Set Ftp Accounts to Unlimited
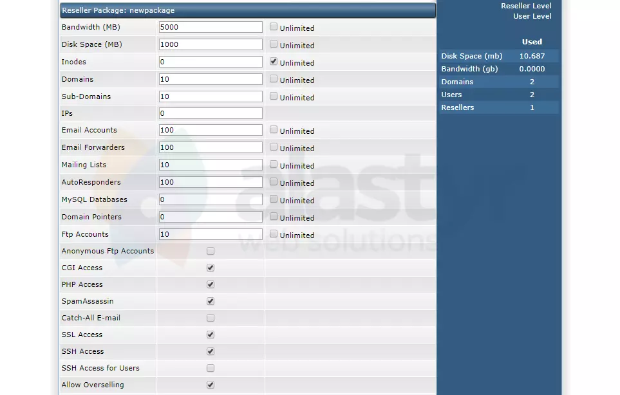 click(x=273, y=234)
